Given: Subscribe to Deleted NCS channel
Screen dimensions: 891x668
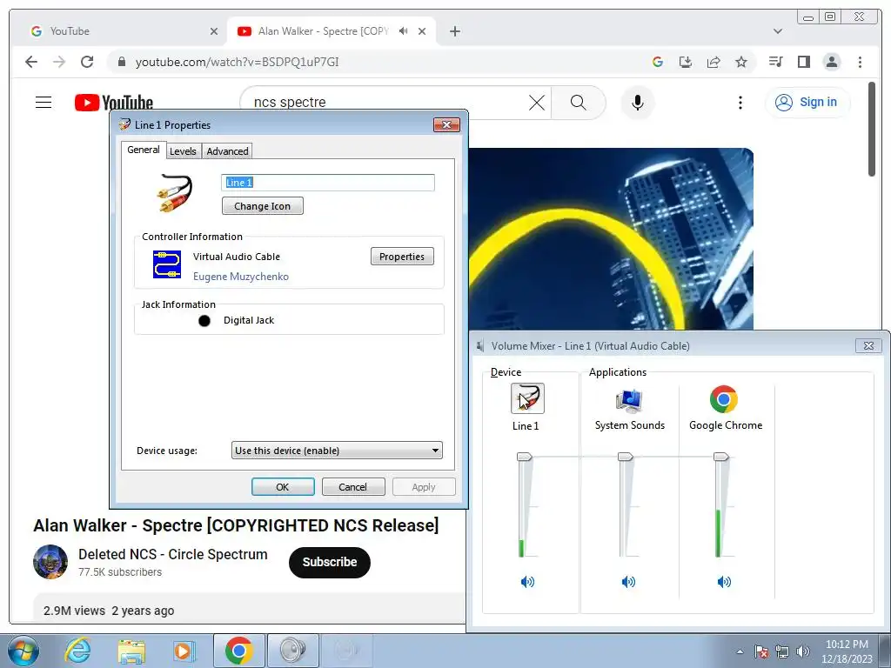Looking at the screenshot, I should (330, 563).
